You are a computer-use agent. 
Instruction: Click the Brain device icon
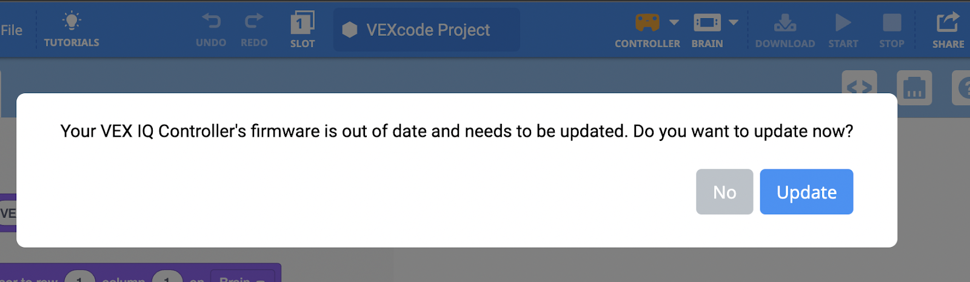(x=707, y=22)
